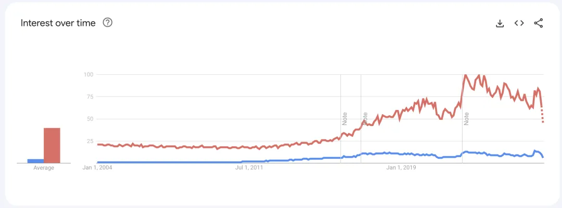Click the leftmost Note marker label
The width and height of the screenshot is (562, 208).
pyautogui.click(x=344, y=118)
